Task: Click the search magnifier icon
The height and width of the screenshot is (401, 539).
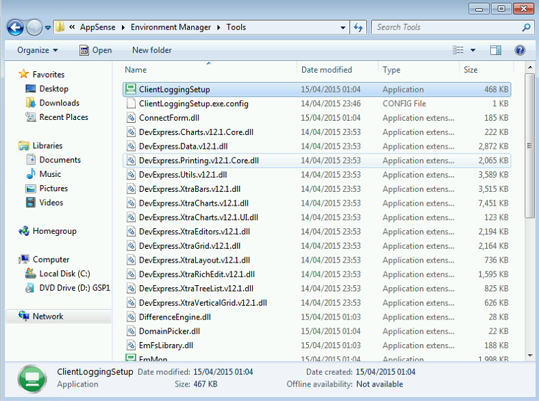Action: [x=526, y=27]
